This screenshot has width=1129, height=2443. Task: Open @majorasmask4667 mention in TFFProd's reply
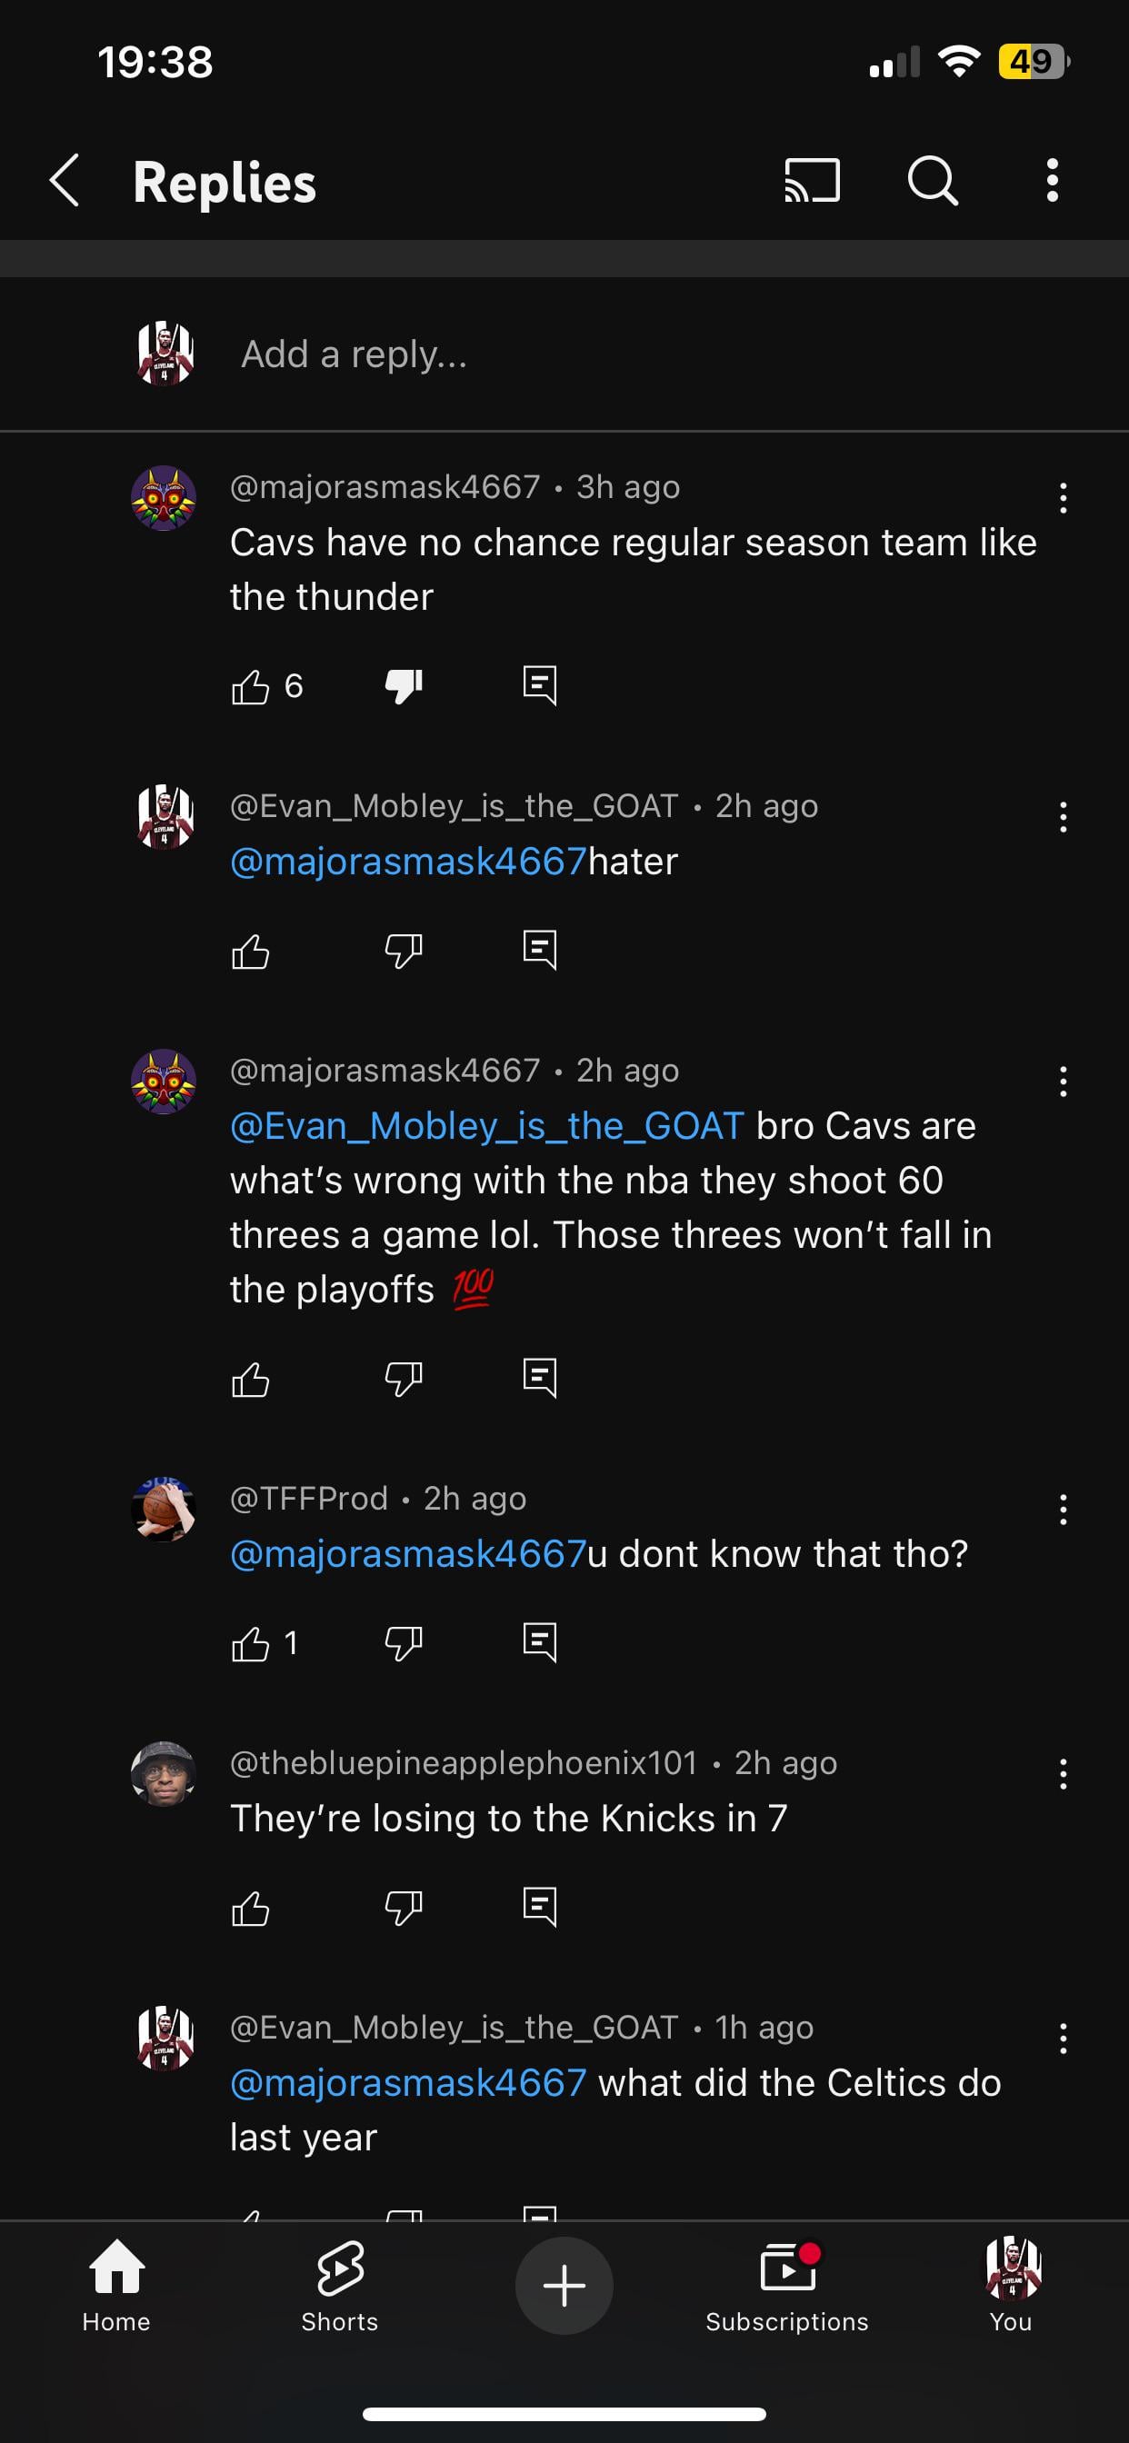coord(408,1553)
